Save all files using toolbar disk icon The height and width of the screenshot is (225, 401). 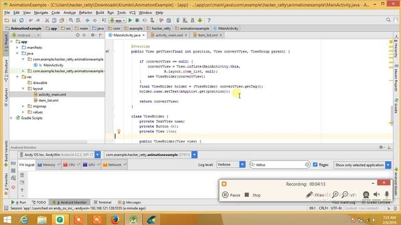(14, 20)
